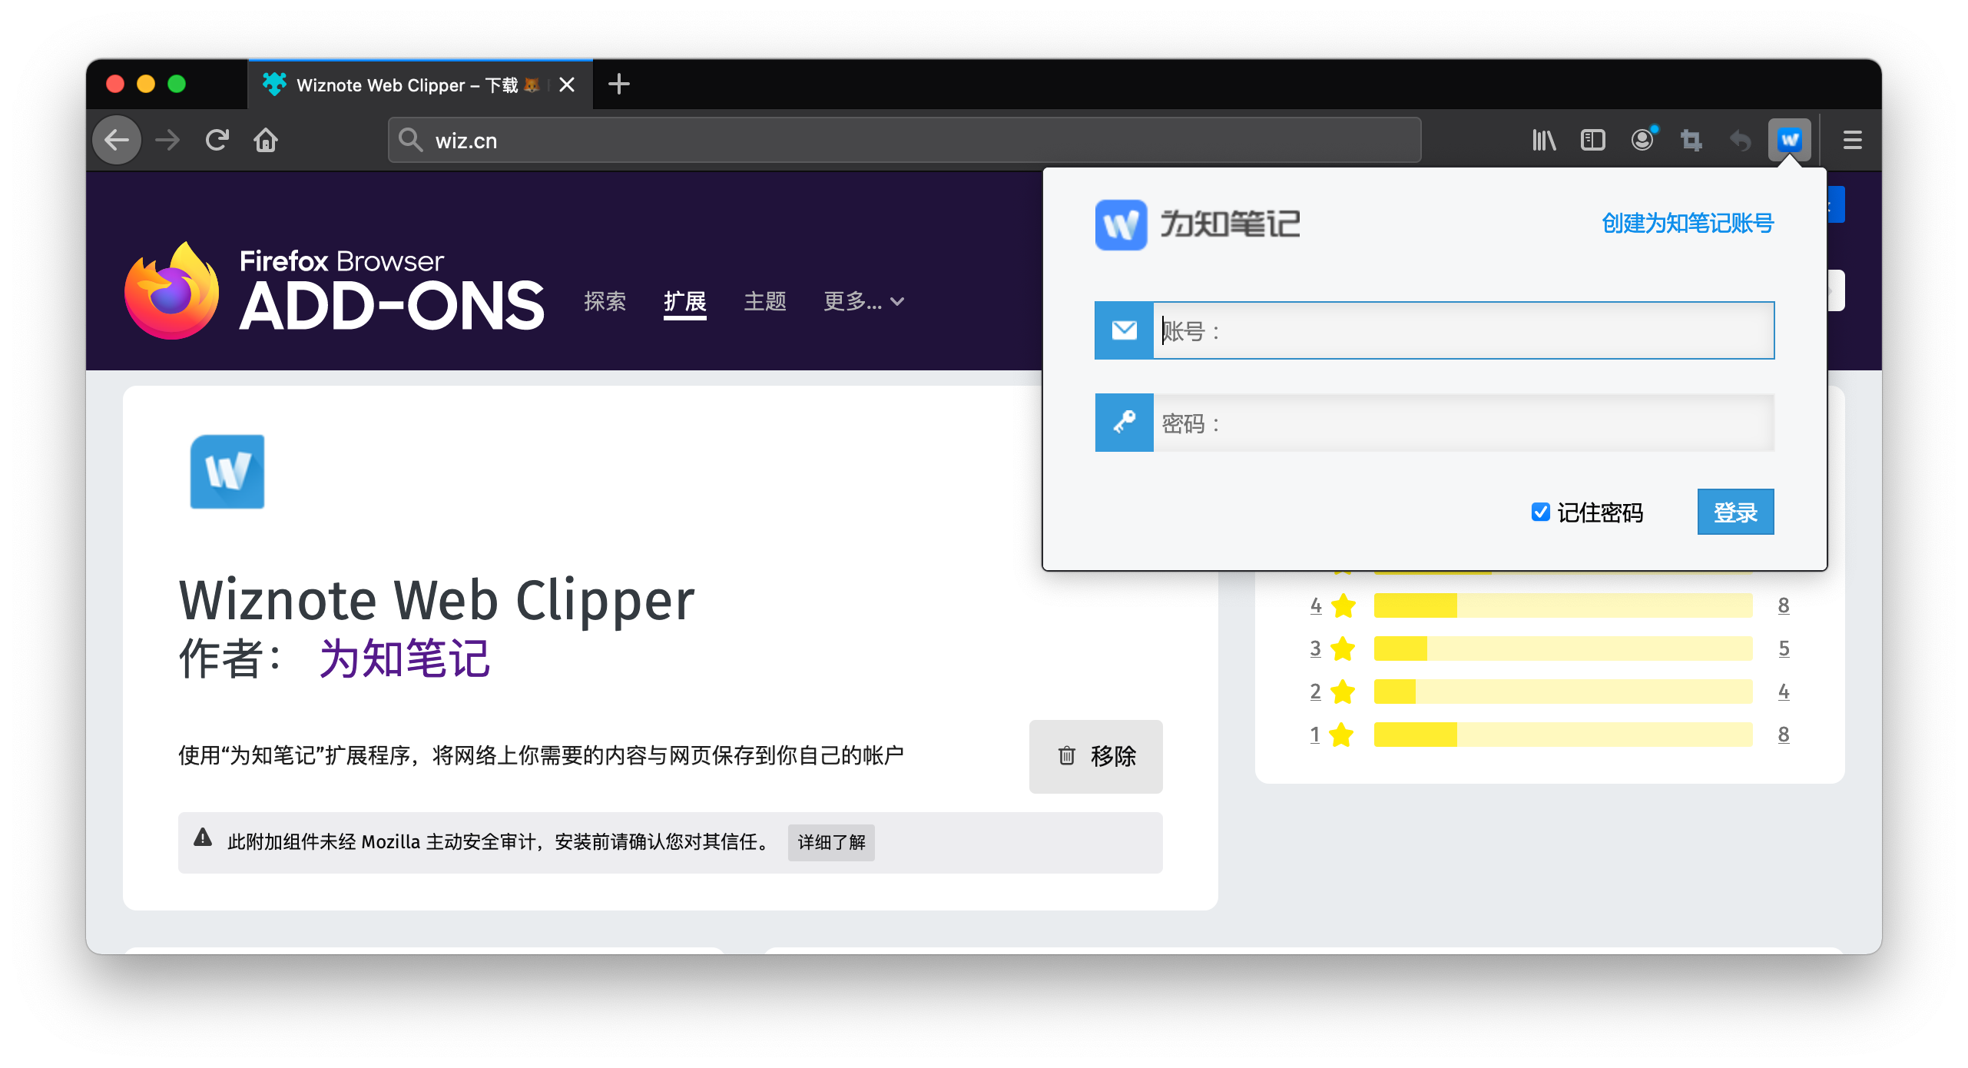Close the Wiznote Web Clipper tab

click(x=567, y=85)
